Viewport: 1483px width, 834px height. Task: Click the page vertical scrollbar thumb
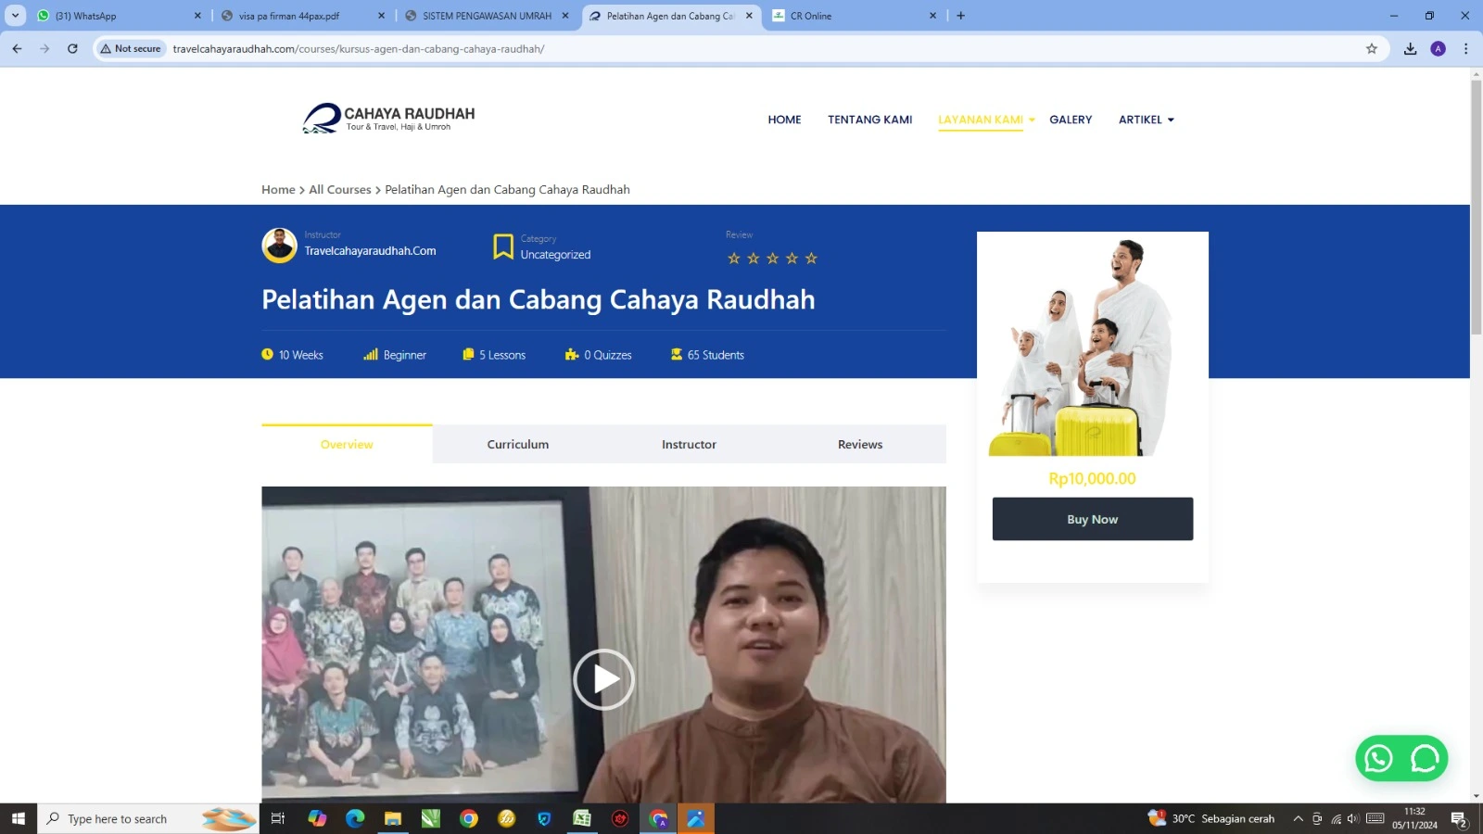(1476, 208)
